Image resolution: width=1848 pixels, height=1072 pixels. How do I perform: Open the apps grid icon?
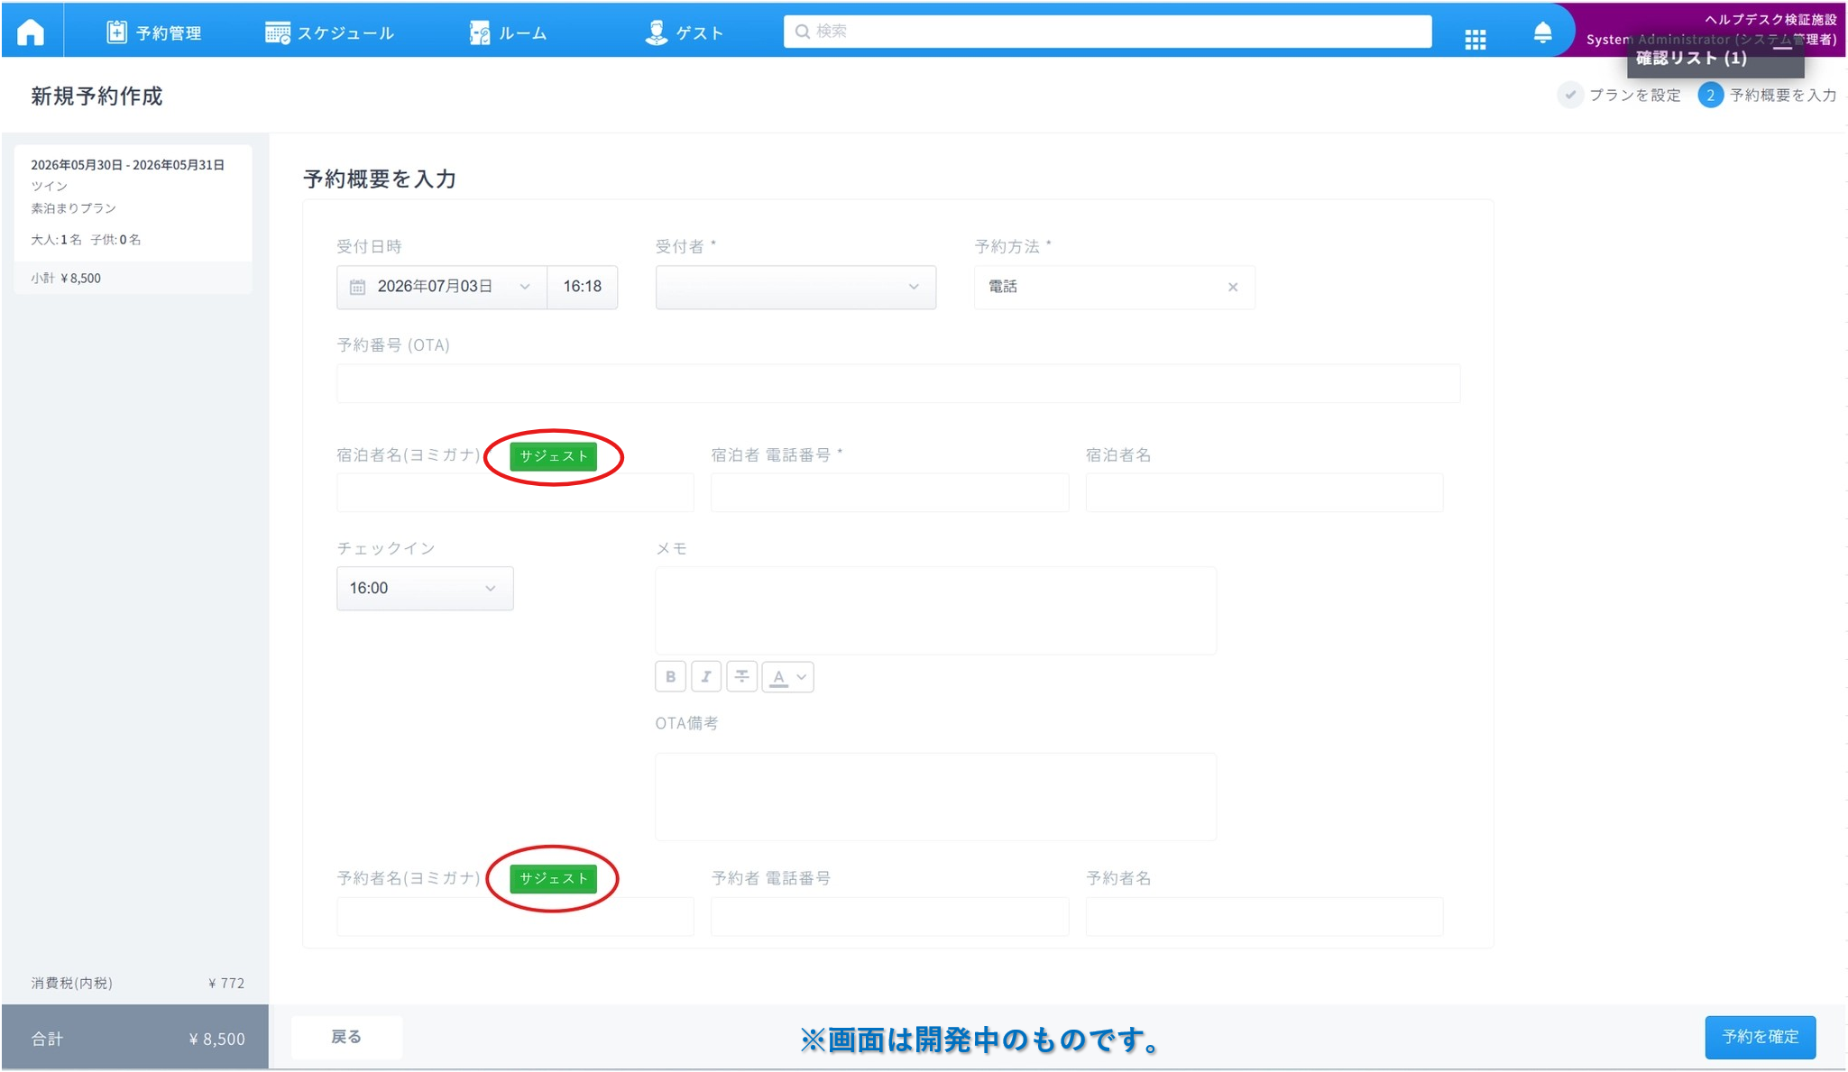1476,39
